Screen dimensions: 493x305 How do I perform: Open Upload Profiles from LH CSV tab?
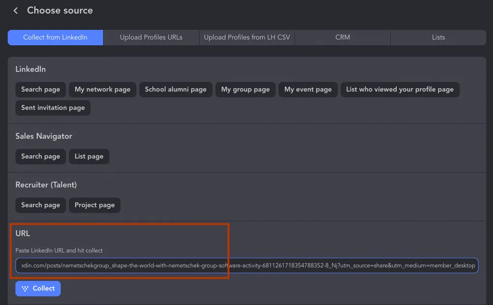(247, 38)
